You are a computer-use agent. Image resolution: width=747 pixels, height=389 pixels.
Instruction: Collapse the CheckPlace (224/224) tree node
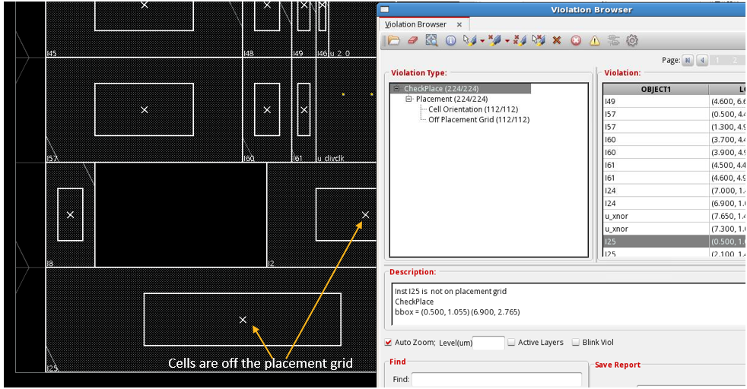click(x=396, y=88)
